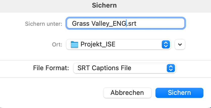Click on Valley_ENG within the filename
The height and width of the screenshot is (108, 211).
(x=109, y=24)
